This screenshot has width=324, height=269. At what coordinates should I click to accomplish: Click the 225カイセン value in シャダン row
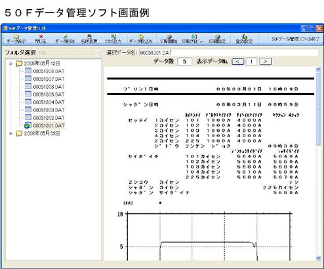281,188
